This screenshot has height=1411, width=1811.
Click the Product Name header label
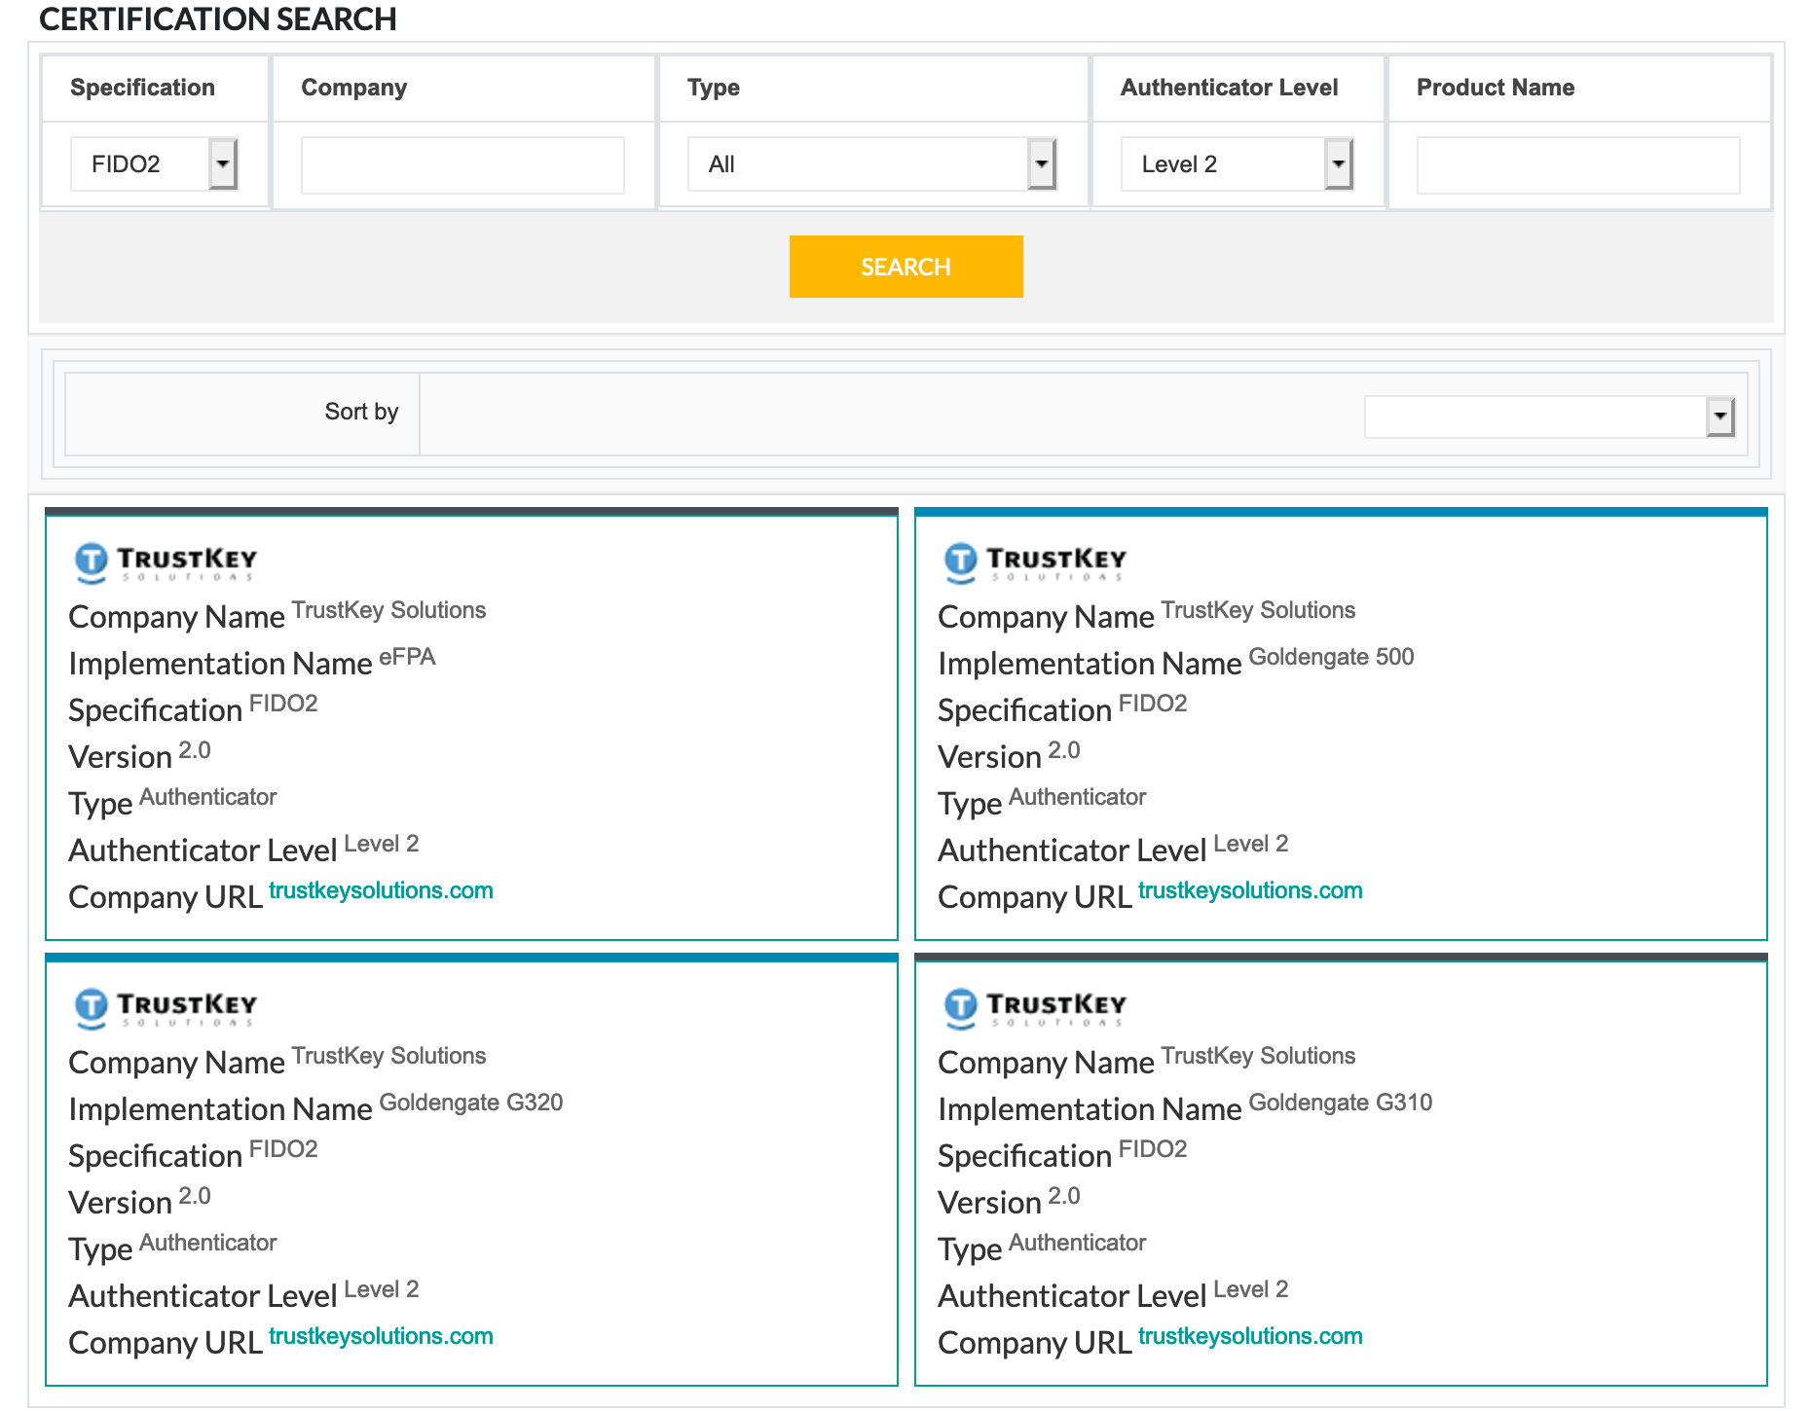(1496, 88)
